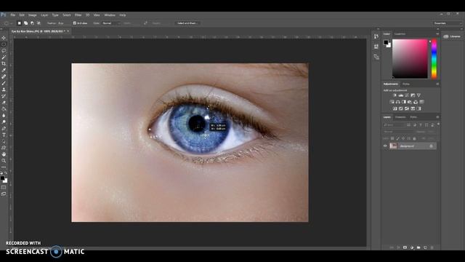Open the layer blend mode dropdown
The height and width of the screenshot is (262, 465).
(398, 132)
